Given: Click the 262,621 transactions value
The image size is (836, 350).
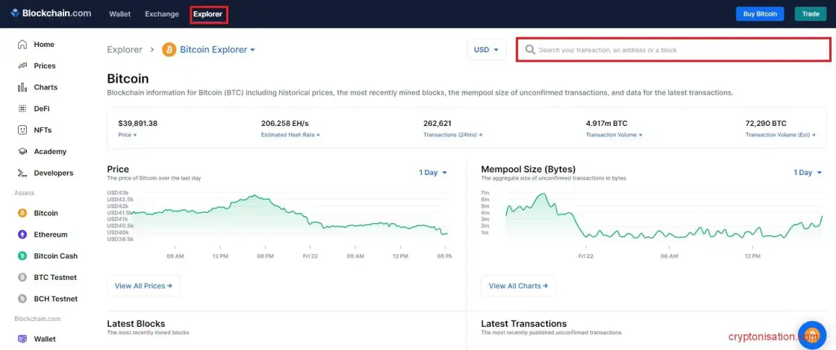Looking at the screenshot, I should click(437, 124).
